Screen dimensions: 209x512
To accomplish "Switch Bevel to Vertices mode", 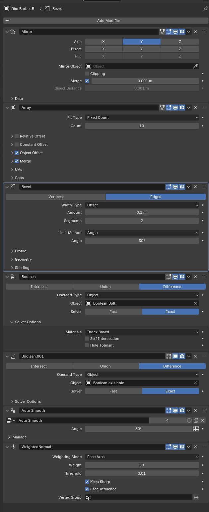I will click(56, 197).
